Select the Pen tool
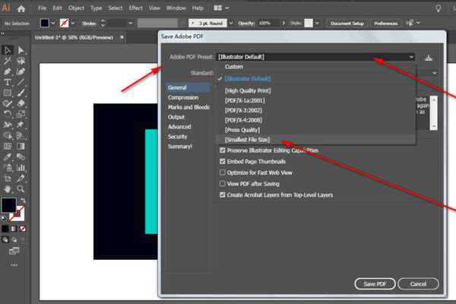This screenshot has width=456, height=304. coord(8,71)
